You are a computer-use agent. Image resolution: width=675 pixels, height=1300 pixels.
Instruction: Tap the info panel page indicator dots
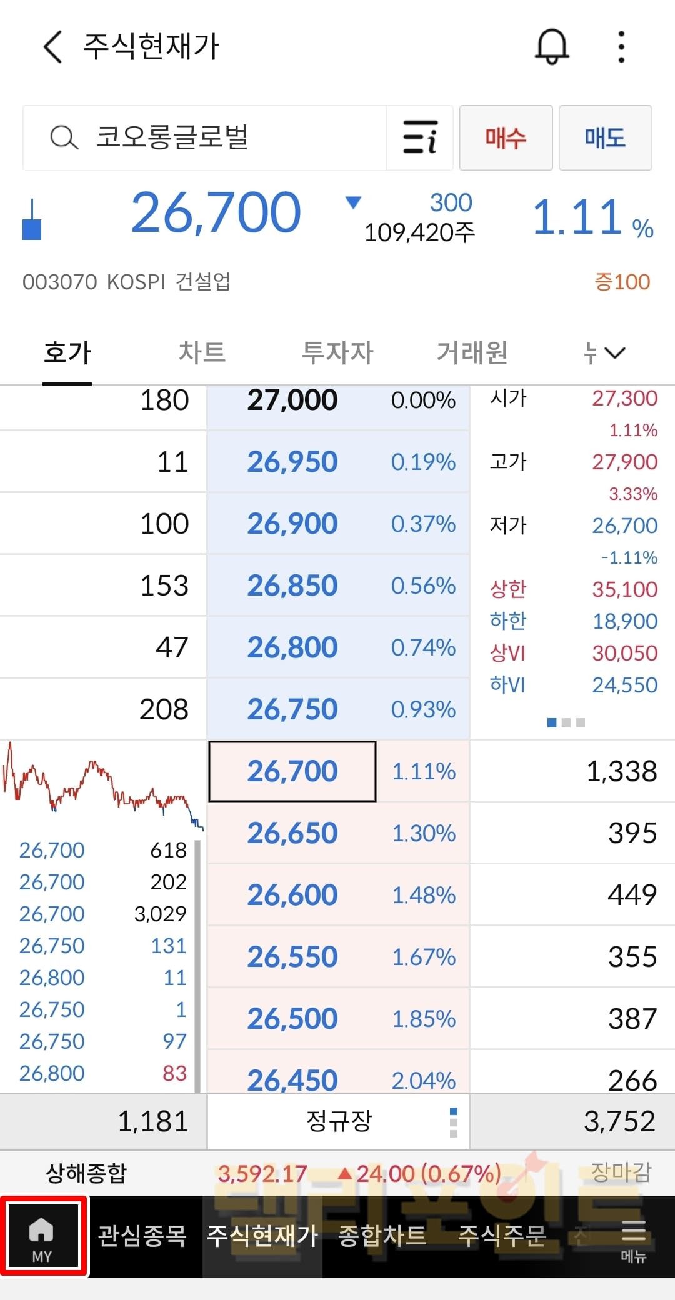pyautogui.click(x=566, y=723)
